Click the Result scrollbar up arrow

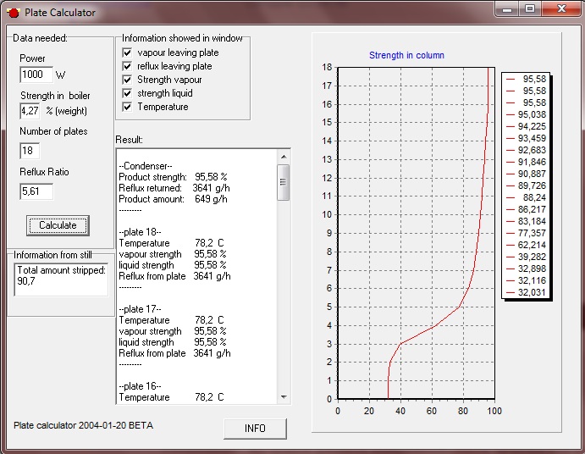coord(284,157)
